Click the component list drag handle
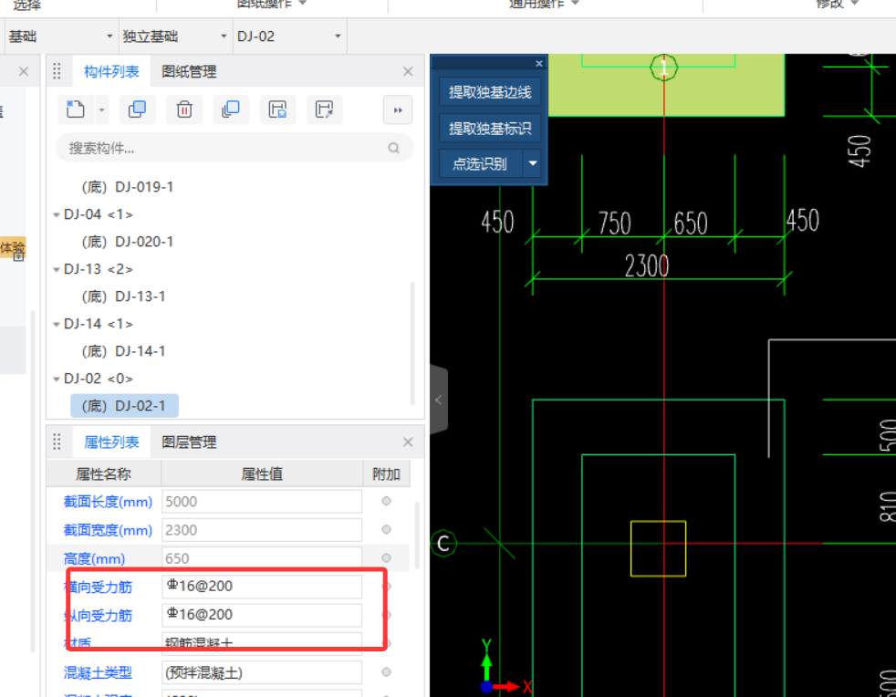Screen dimensions: 896x697 point(57,71)
